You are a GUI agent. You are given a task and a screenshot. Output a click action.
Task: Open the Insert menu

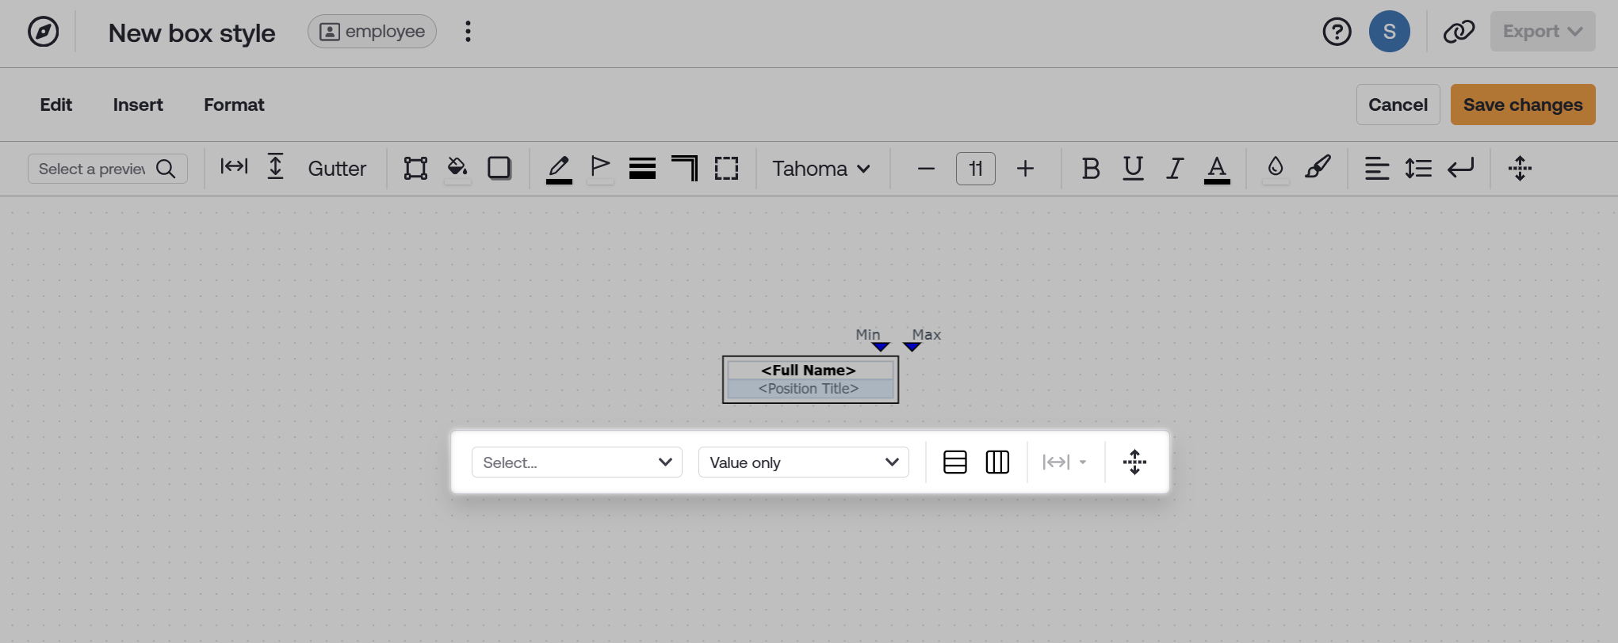click(x=138, y=105)
